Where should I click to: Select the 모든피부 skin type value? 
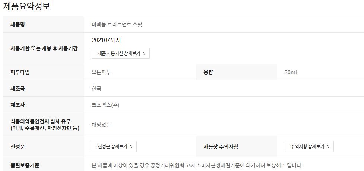[101, 72]
